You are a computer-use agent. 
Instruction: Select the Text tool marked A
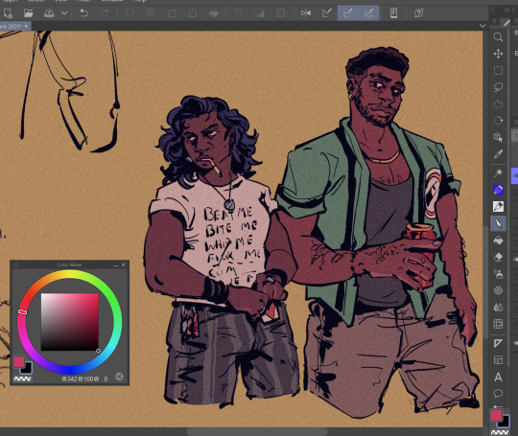(x=498, y=377)
